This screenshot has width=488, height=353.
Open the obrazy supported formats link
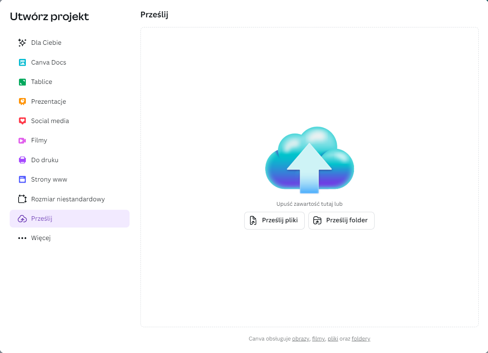coord(301,339)
